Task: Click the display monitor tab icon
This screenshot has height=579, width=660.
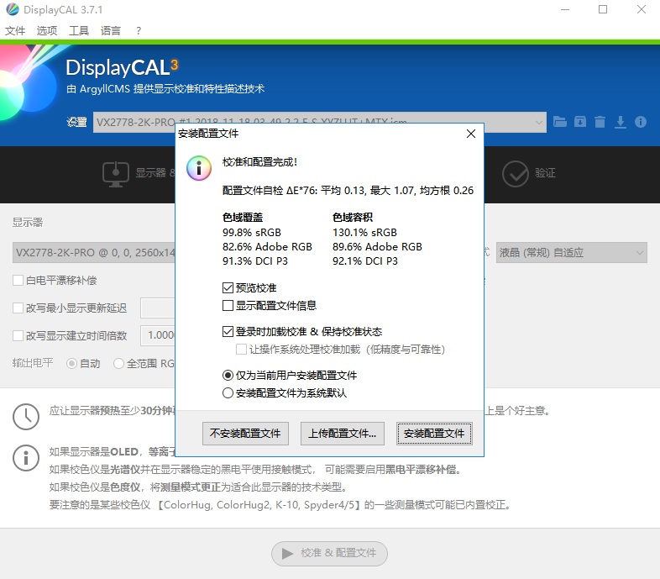Action: pos(116,174)
